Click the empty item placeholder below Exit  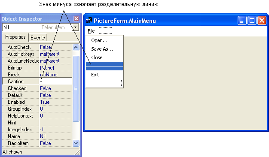(x=104, y=83)
